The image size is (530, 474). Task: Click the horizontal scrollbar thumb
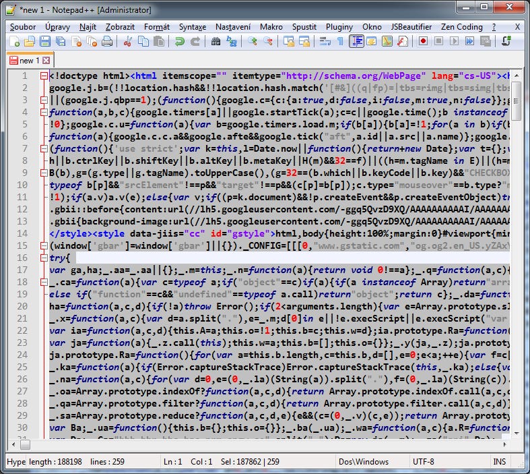point(25,444)
